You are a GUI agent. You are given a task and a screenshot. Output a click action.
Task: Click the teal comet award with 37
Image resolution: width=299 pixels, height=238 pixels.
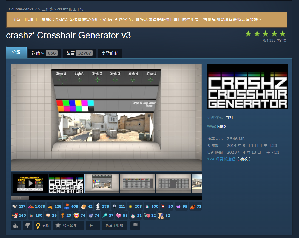pos(108,215)
